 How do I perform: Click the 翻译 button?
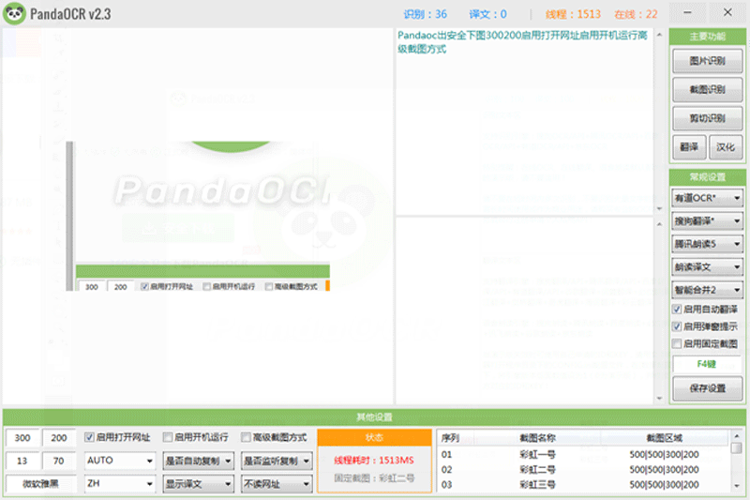click(689, 147)
